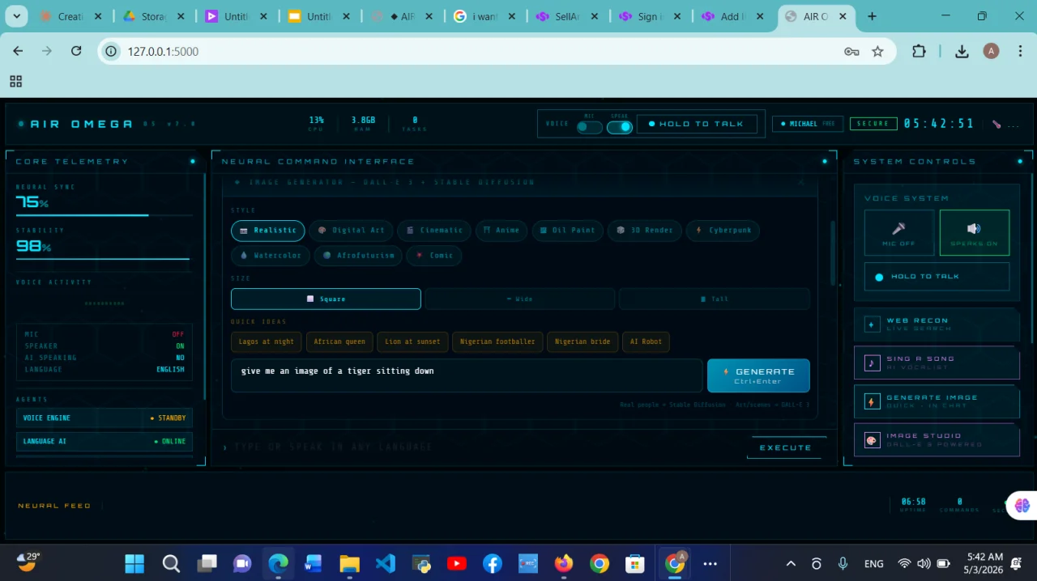This screenshot has height=581, width=1037.
Task: Toggle the MIC switch in the header
Action: pos(590,127)
